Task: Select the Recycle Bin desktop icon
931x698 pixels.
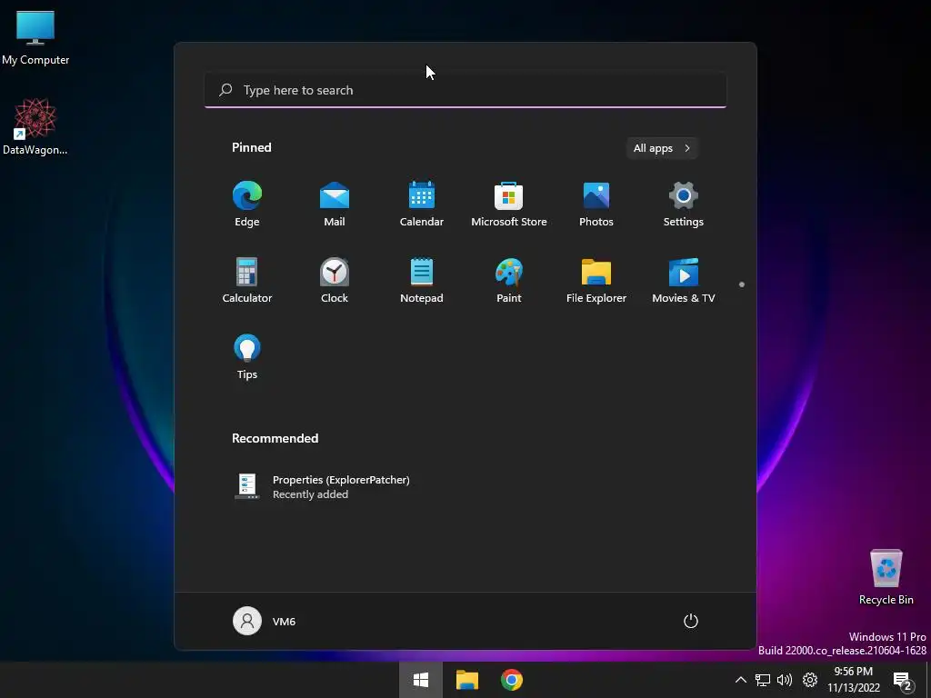Action: pyautogui.click(x=886, y=577)
